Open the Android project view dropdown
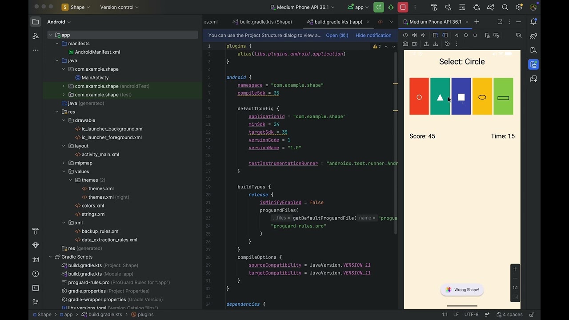Image resolution: width=569 pixels, height=320 pixels. point(59,22)
